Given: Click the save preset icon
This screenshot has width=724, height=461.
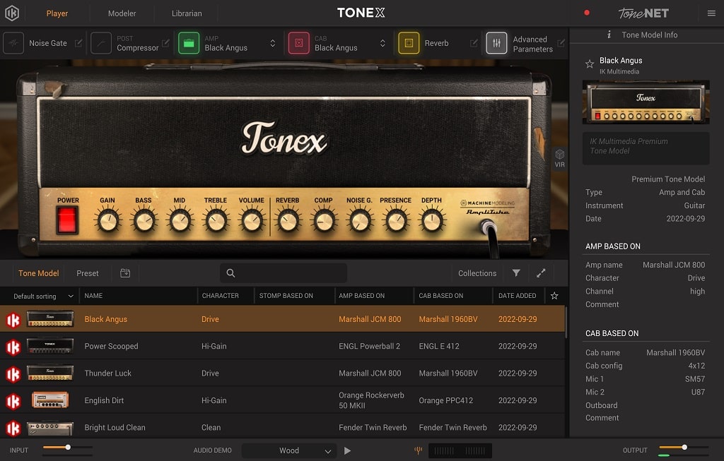Looking at the screenshot, I should click(125, 273).
